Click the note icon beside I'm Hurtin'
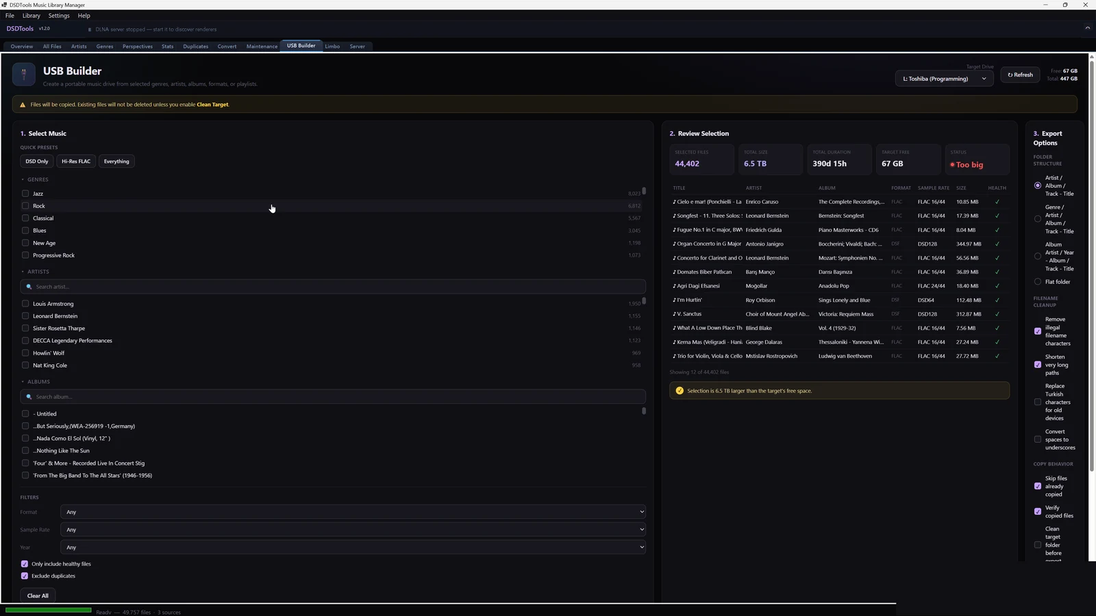 coord(674,300)
